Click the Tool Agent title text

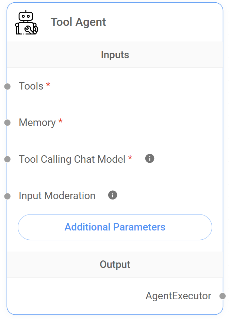pyautogui.click(x=78, y=22)
